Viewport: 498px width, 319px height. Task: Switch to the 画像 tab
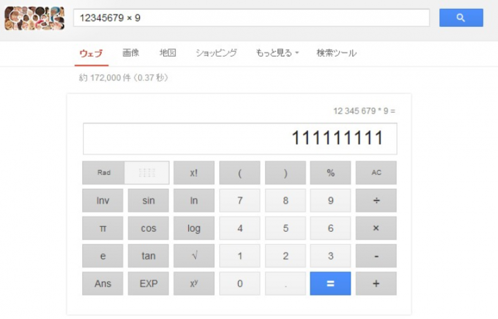tap(131, 53)
